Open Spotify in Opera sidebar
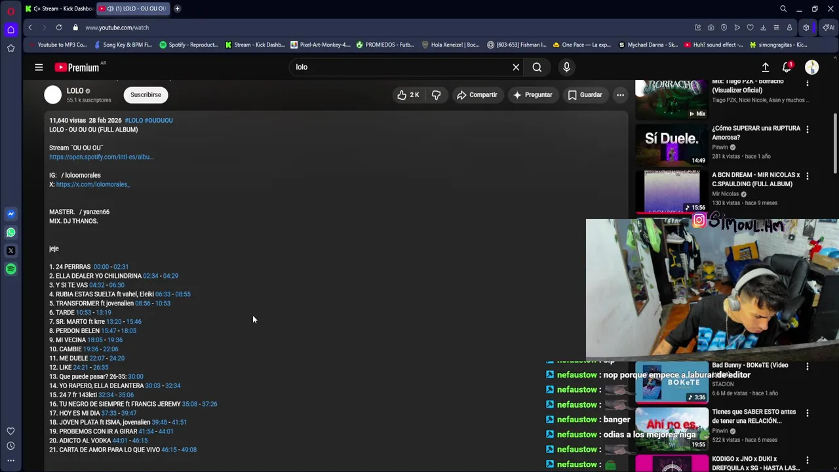 [x=10, y=269]
